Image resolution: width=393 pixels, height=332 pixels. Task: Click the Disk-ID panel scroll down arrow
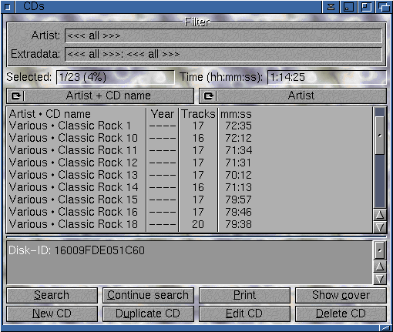[380, 279]
